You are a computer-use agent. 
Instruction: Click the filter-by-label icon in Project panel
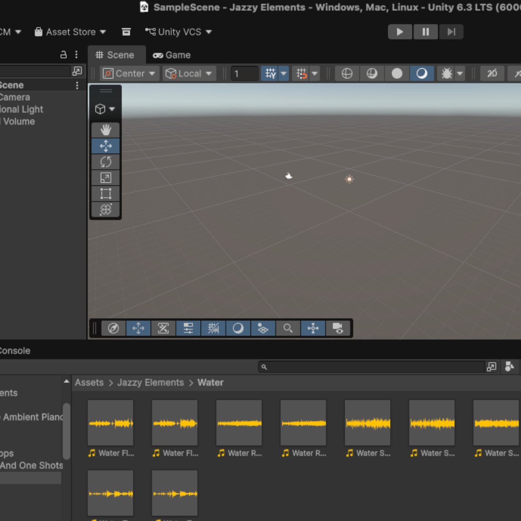point(510,367)
